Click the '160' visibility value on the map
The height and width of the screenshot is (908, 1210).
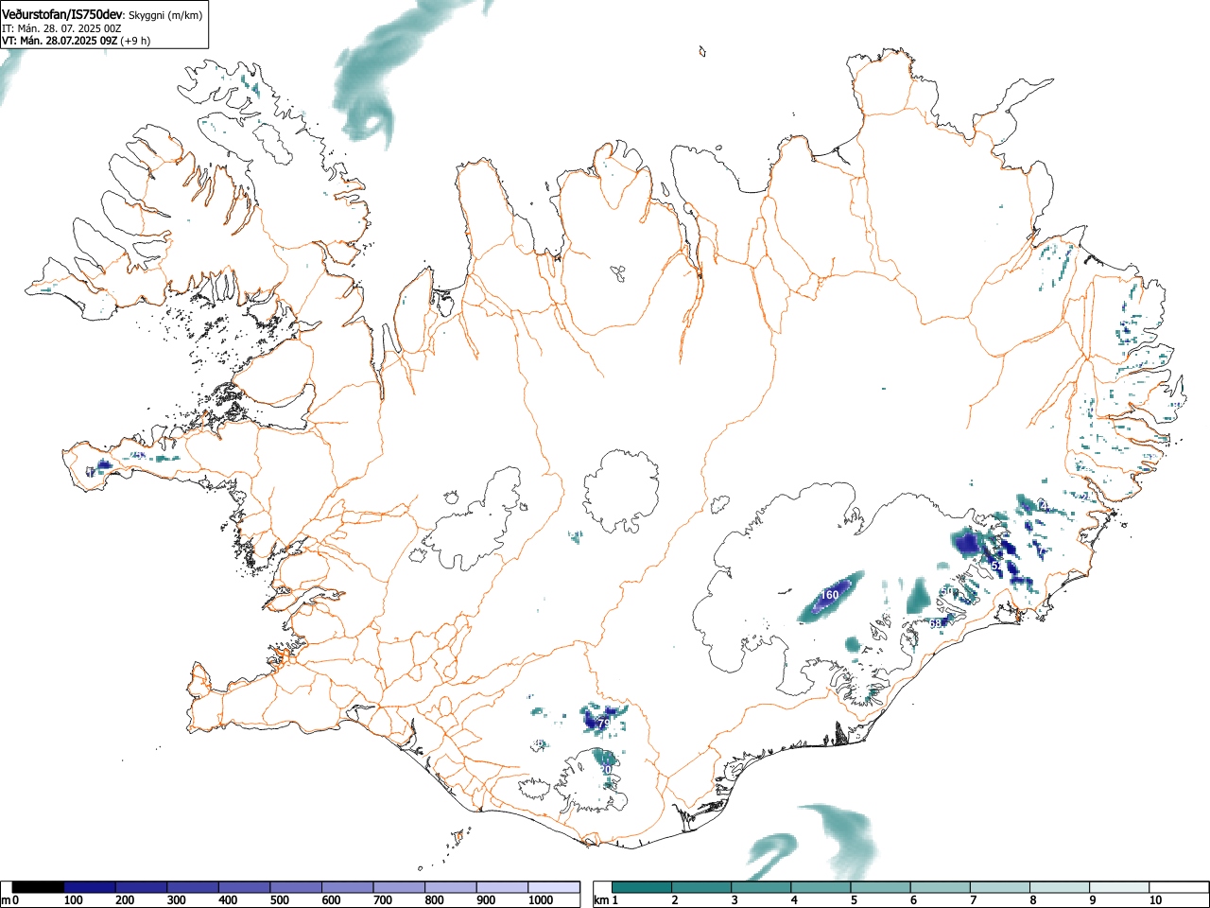pos(829,595)
